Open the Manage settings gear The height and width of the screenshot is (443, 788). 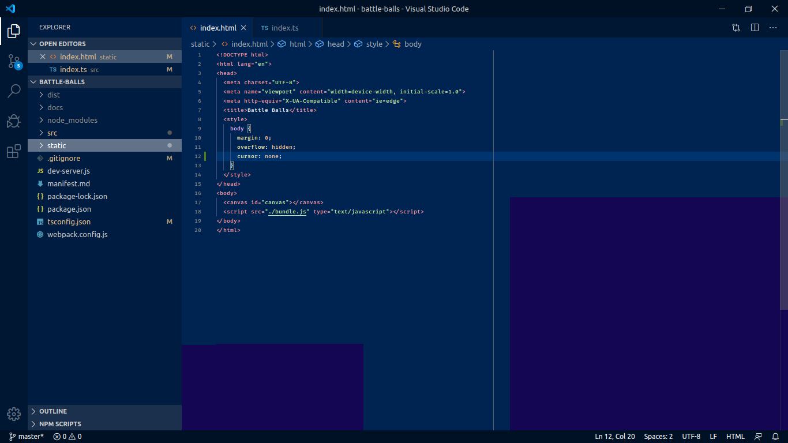pyautogui.click(x=13, y=414)
